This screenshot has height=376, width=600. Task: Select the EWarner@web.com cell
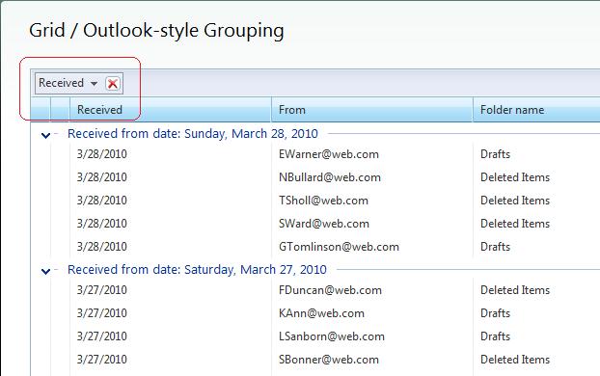click(x=329, y=154)
